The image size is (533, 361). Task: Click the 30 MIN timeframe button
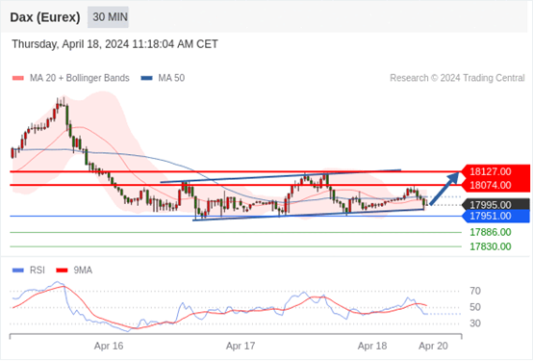(x=108, y=17)
